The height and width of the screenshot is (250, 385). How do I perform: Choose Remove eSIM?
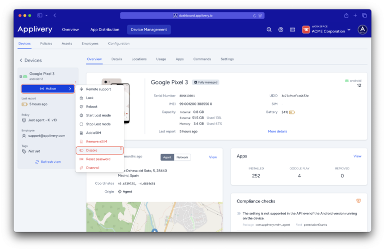click(100, 141)
